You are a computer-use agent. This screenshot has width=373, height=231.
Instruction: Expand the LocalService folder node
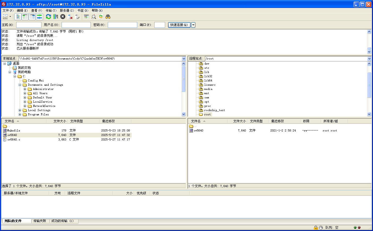[25, 102]
